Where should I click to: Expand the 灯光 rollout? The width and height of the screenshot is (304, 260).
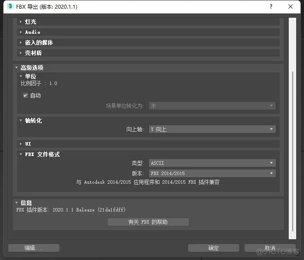148,22
